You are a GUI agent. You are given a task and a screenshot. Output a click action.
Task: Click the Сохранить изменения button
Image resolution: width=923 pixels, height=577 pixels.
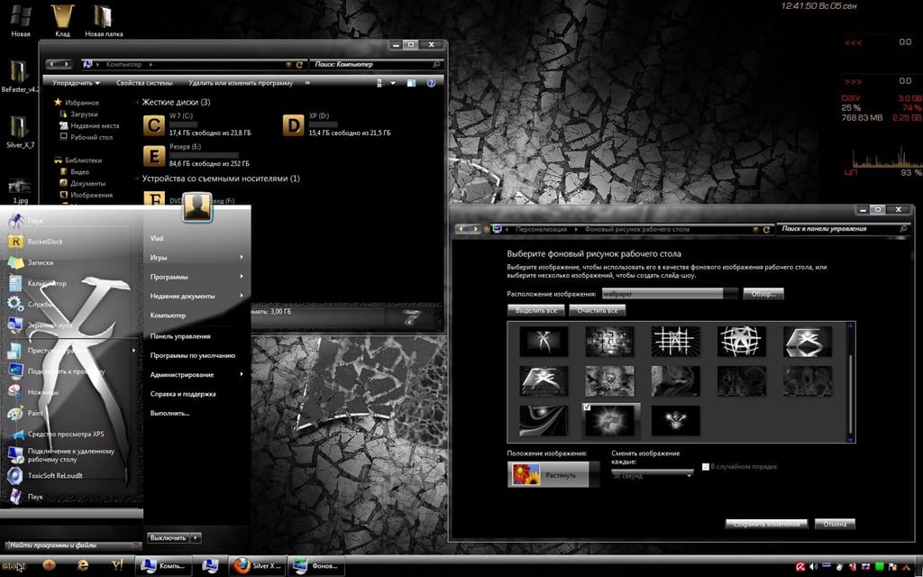766,524
